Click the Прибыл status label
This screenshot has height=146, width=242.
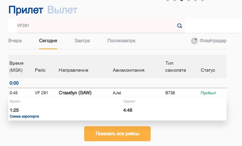point(208,93)
